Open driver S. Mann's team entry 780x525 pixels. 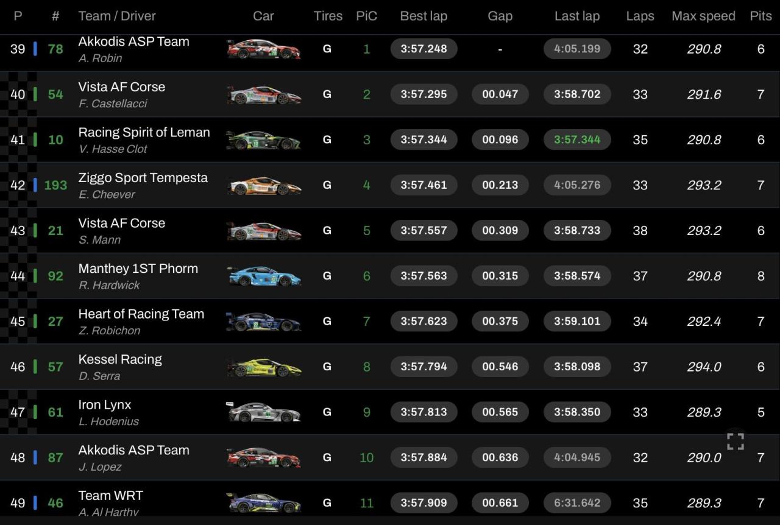tap(122, 224)
